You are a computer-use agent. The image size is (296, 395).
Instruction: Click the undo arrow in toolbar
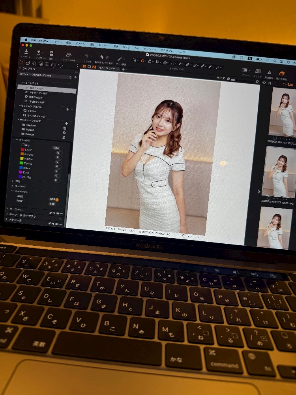point(102,58)
